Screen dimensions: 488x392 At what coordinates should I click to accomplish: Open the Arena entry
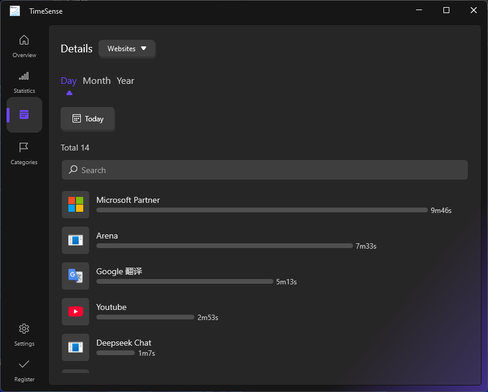[265, 240]
